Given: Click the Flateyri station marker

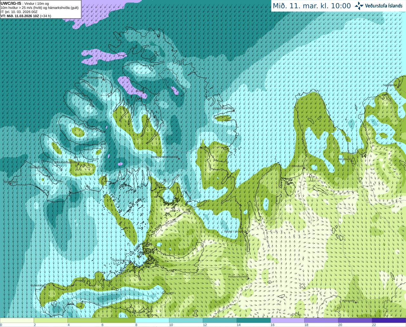Looking at the screenshot, I should click(x=84, y=95).
